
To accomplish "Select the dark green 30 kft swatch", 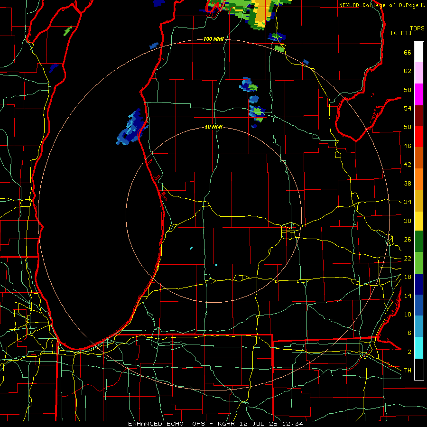I will click(x=419, y=241).
